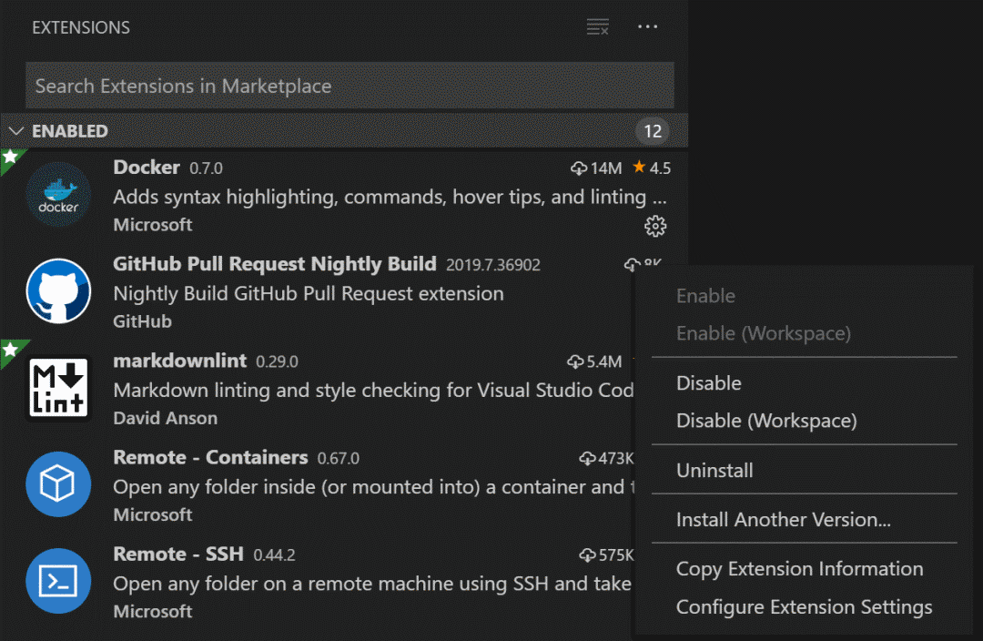The height and width of the screenshot is (641, 983).
Task: Click Copy Extension Information
Action: [799, 569]
